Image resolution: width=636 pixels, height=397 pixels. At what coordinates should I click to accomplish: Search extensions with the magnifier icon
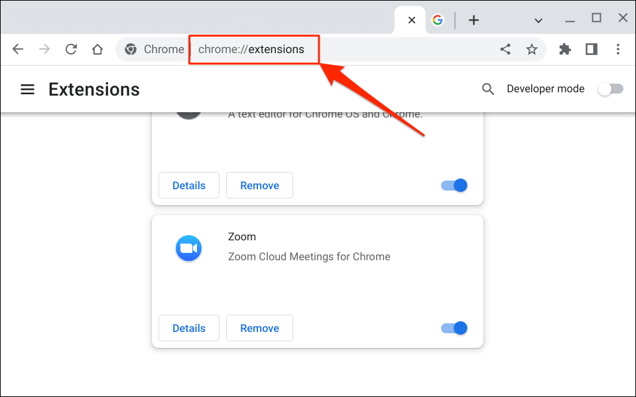488,89
